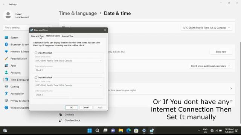This screenshot has height=135, width=241.
Task: Click the Clock 1 display name field
Action: 53,70
